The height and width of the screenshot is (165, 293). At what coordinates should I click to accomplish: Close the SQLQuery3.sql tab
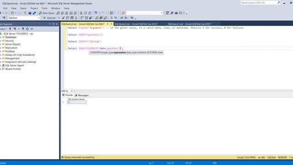tap(111, 24)
